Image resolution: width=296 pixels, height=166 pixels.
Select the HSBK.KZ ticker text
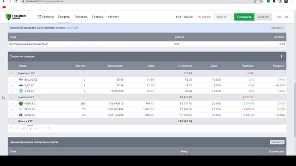click(30, 104)
